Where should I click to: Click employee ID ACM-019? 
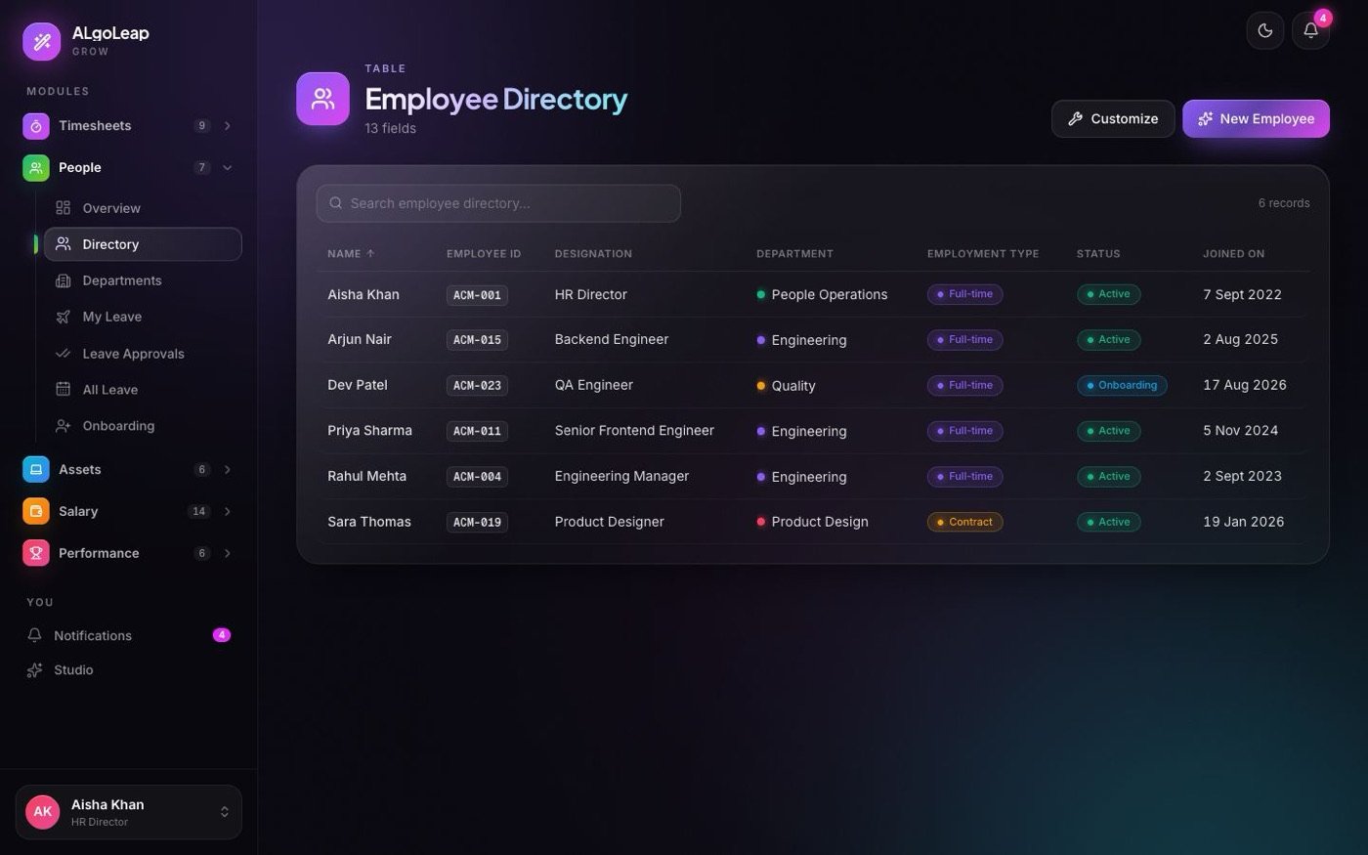(x=477, y=523)
